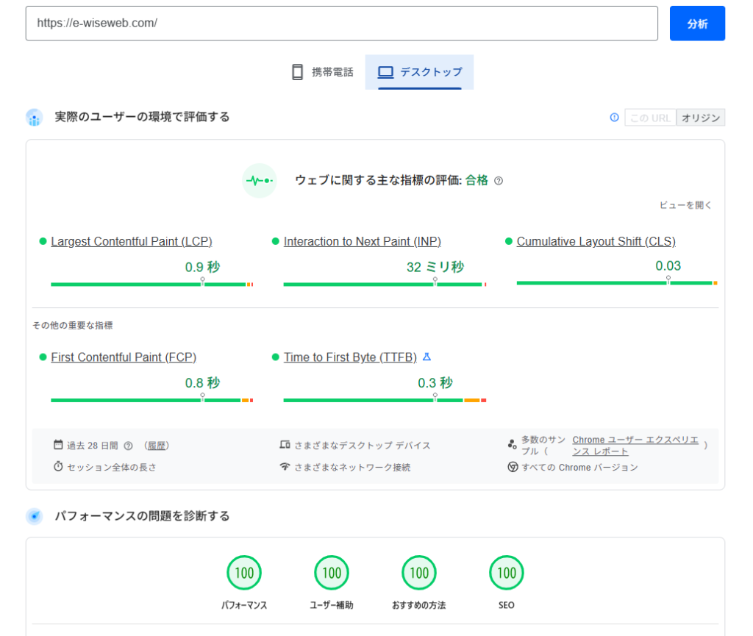The height and width of the screenshot is (636, 753).
Task: Click the samples icon by 多数のサンプル
Action: click(x=513, y=445)
